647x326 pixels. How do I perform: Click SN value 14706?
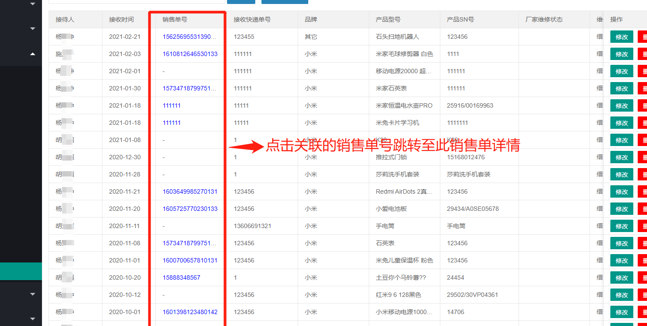(x=455, y=312)
